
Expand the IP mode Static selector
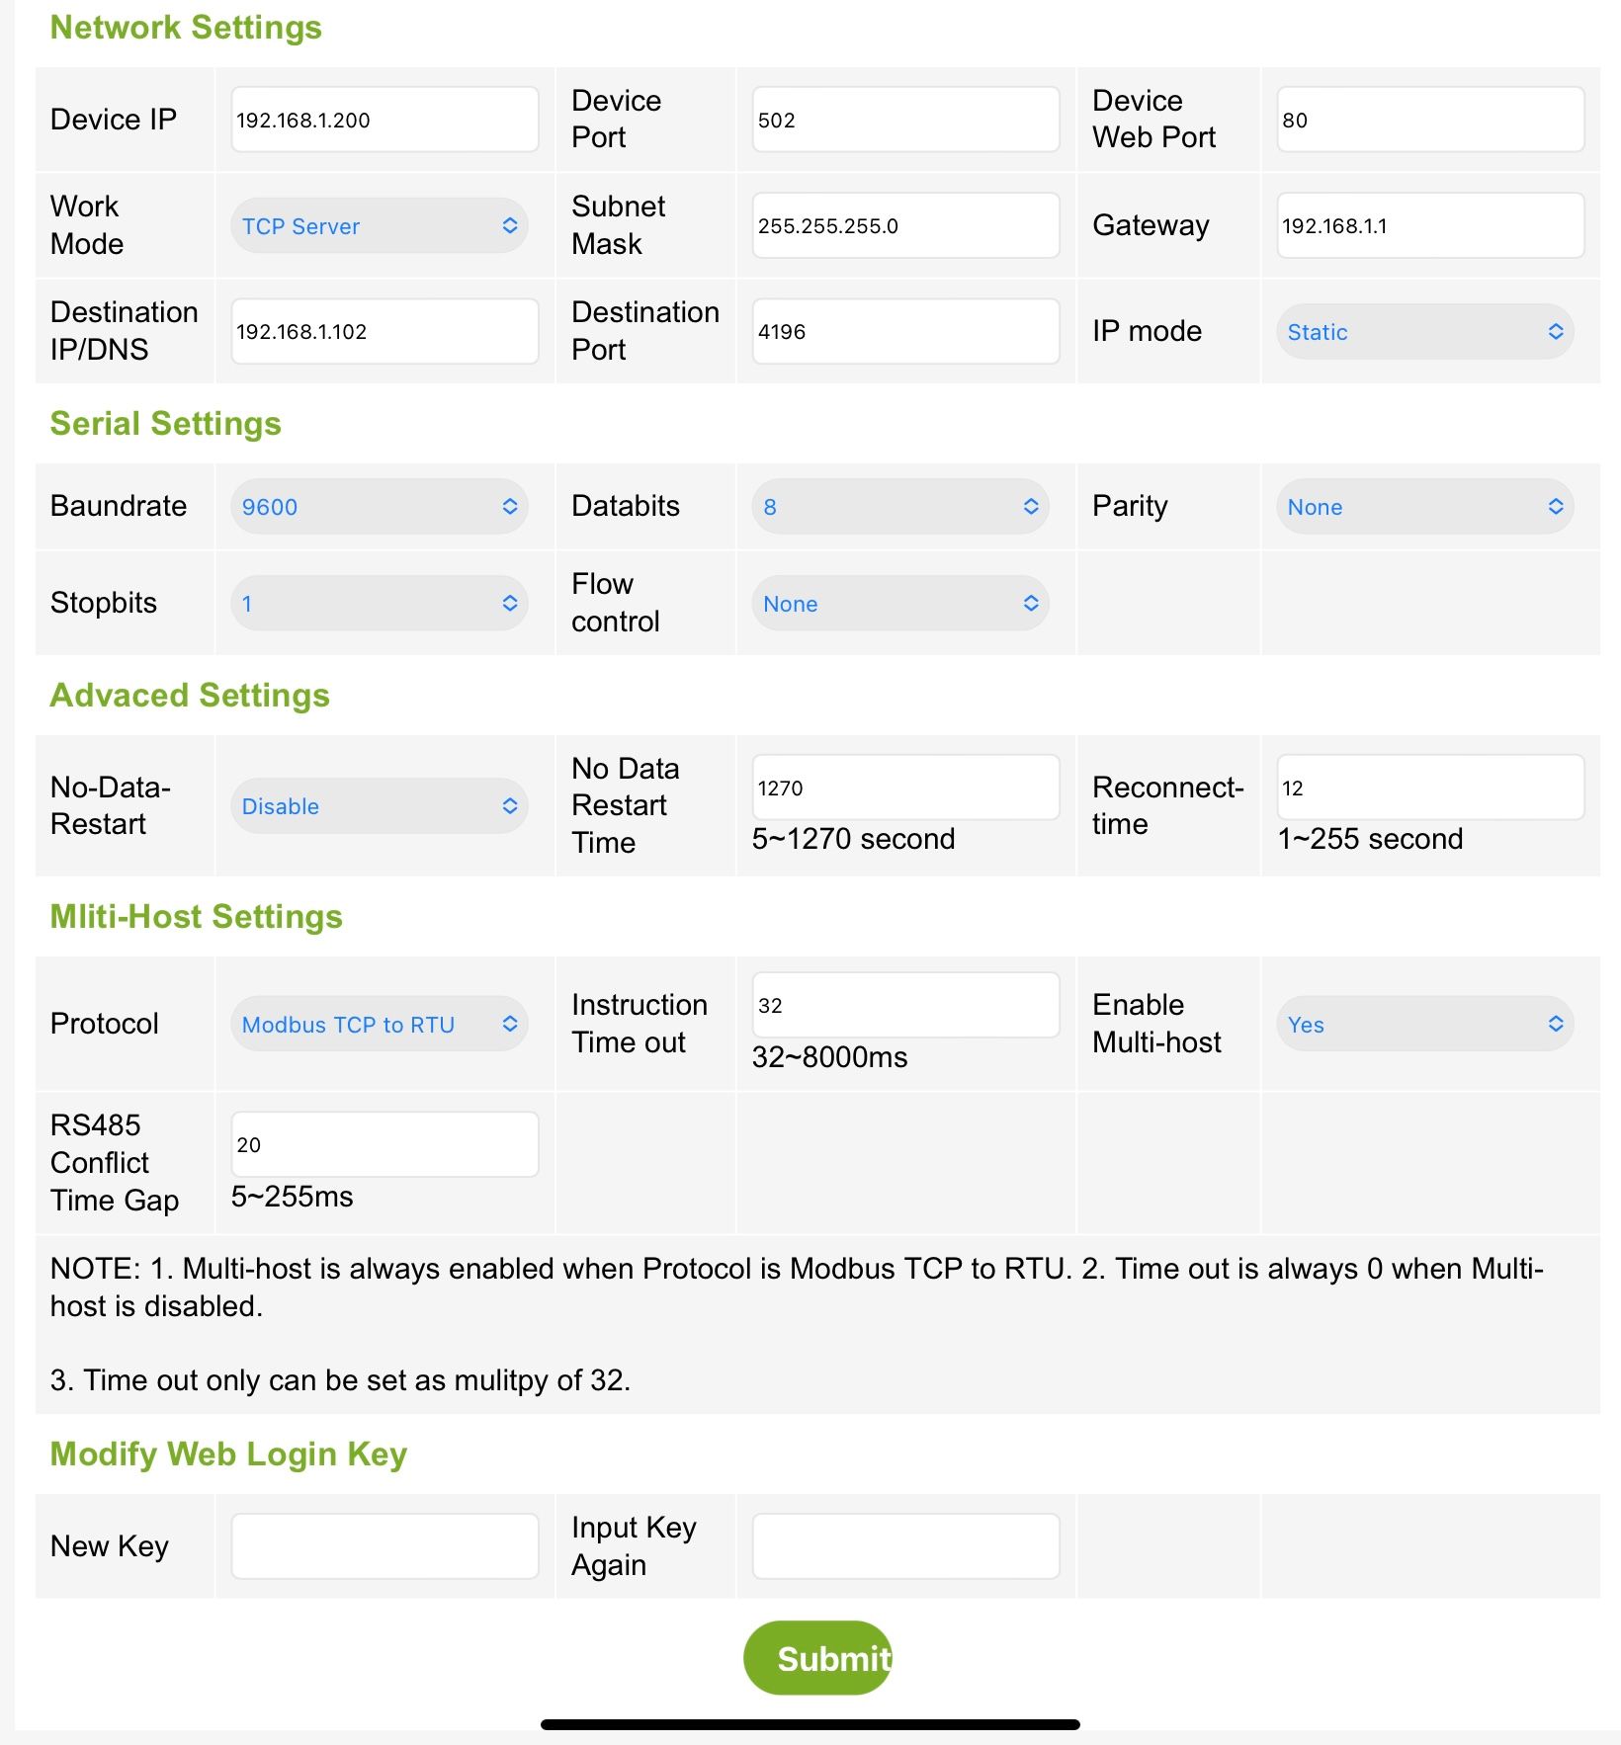(1424, 332)
